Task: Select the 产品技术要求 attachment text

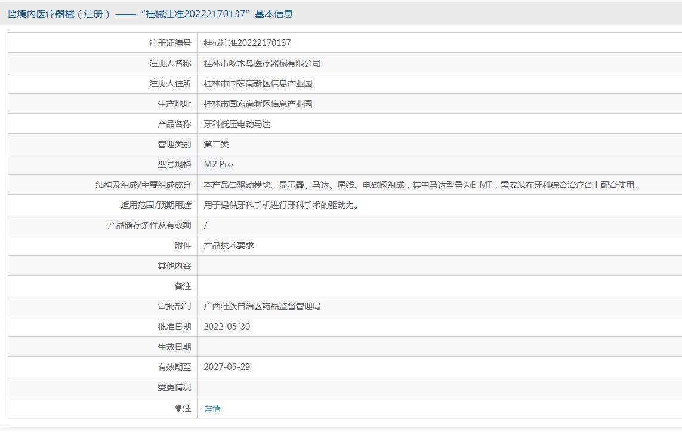Action: pyautogui.click(x=229, y=245)
